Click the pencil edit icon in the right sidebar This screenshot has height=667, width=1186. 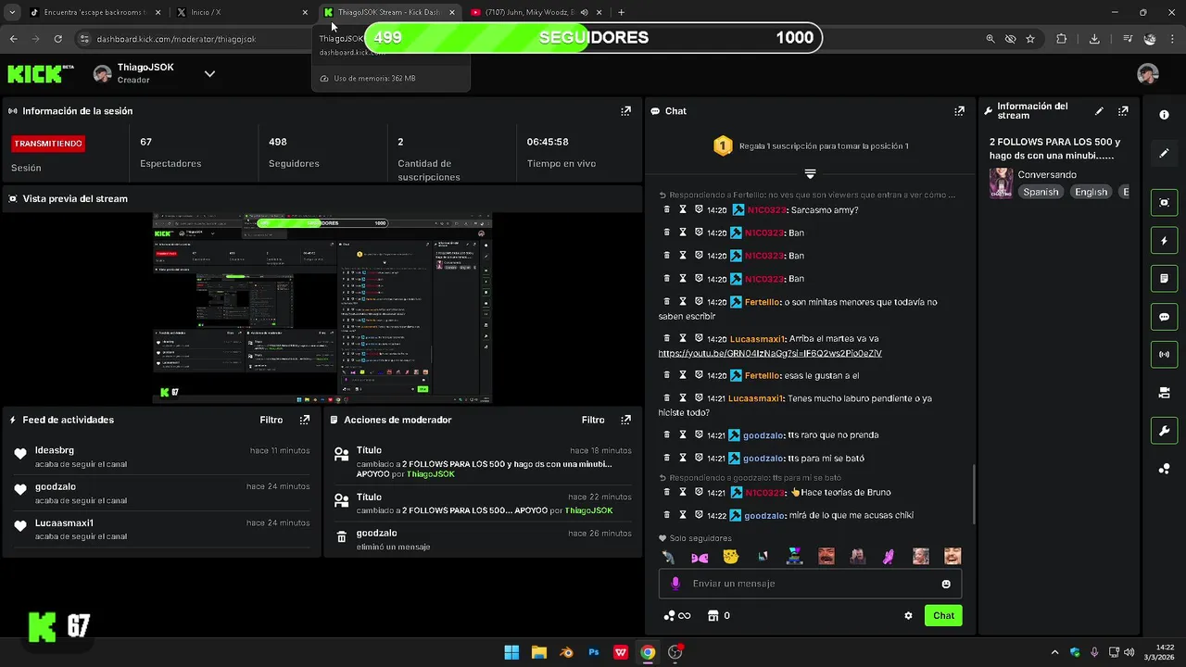coord(1164,154)
